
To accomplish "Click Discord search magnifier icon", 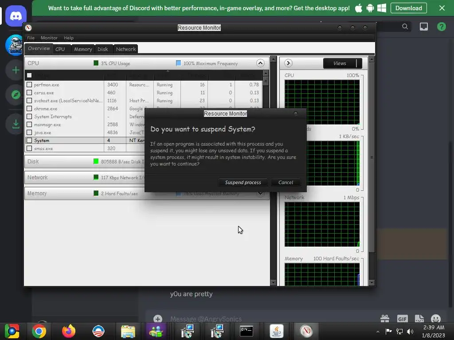I will tap(405, 27).
